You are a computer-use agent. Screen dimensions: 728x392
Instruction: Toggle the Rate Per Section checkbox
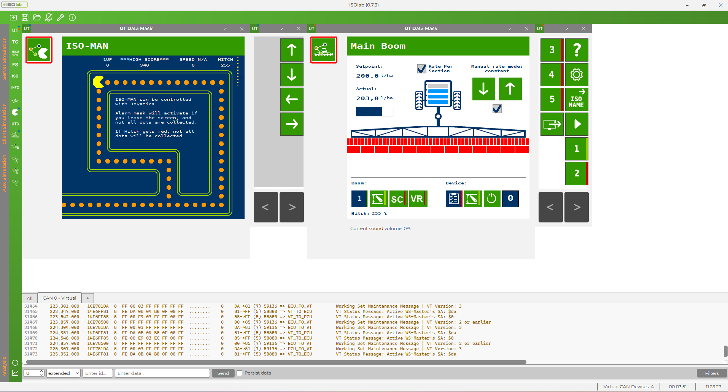pos(422,69)
